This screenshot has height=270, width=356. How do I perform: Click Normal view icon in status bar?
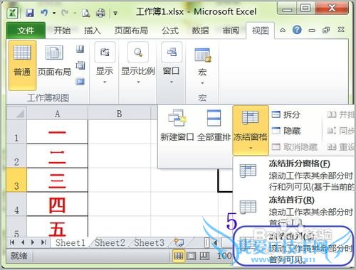[179, 256]
